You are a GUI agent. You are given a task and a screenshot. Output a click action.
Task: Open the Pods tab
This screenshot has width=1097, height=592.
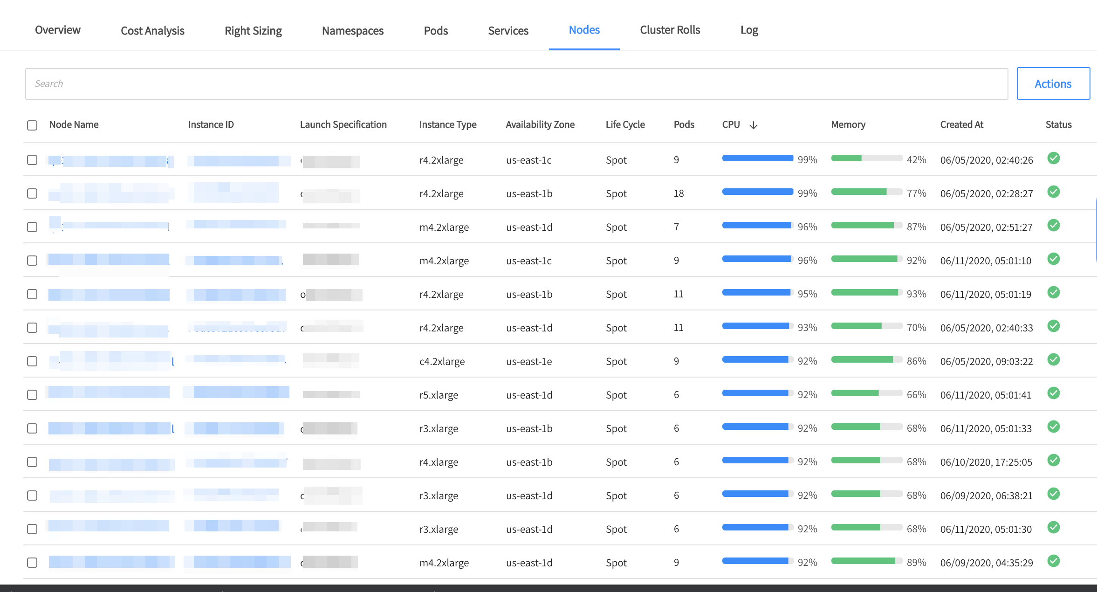point(435,30)
